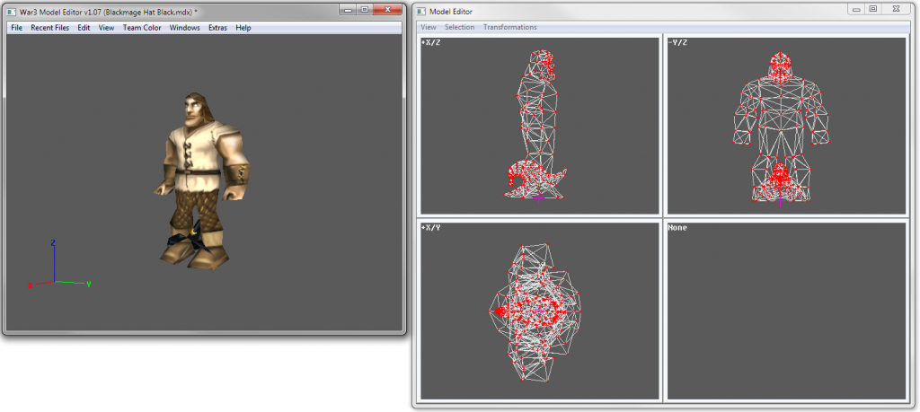
Task: Click the +X/Y viewport label
Action: click(430, 227)
